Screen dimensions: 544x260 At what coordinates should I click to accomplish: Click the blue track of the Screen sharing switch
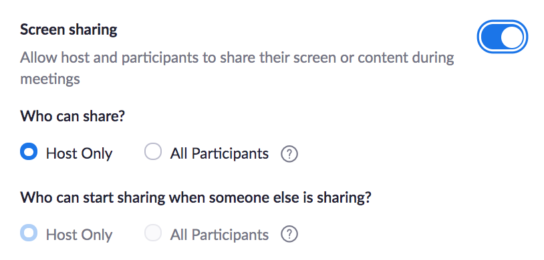pos(491,37)
